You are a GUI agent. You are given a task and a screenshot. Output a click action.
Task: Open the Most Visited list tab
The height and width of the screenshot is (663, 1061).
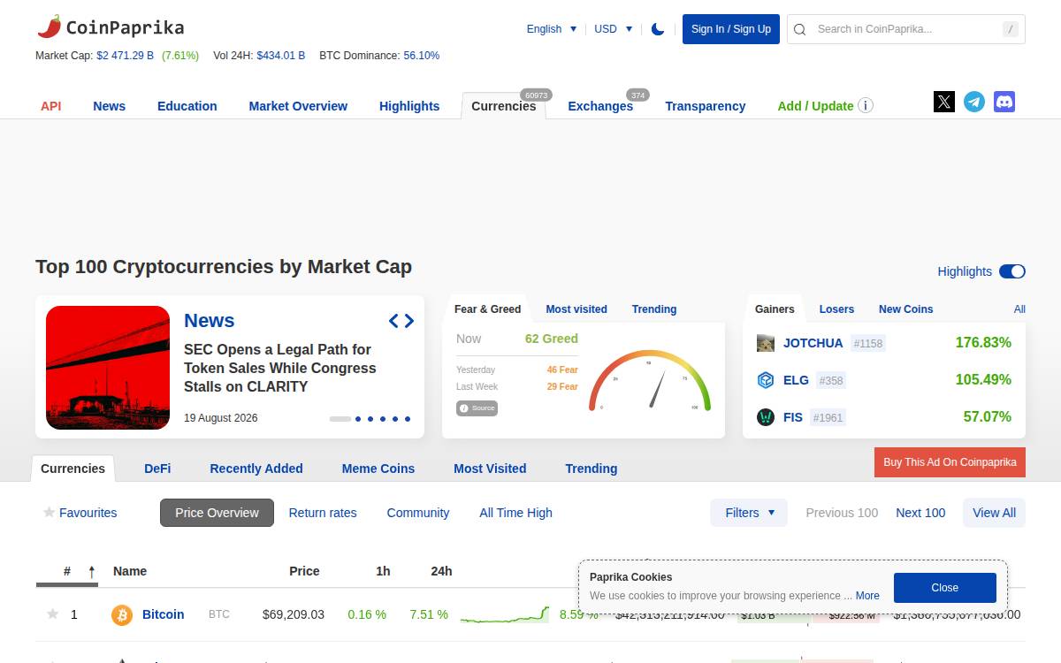coord(490,469)
